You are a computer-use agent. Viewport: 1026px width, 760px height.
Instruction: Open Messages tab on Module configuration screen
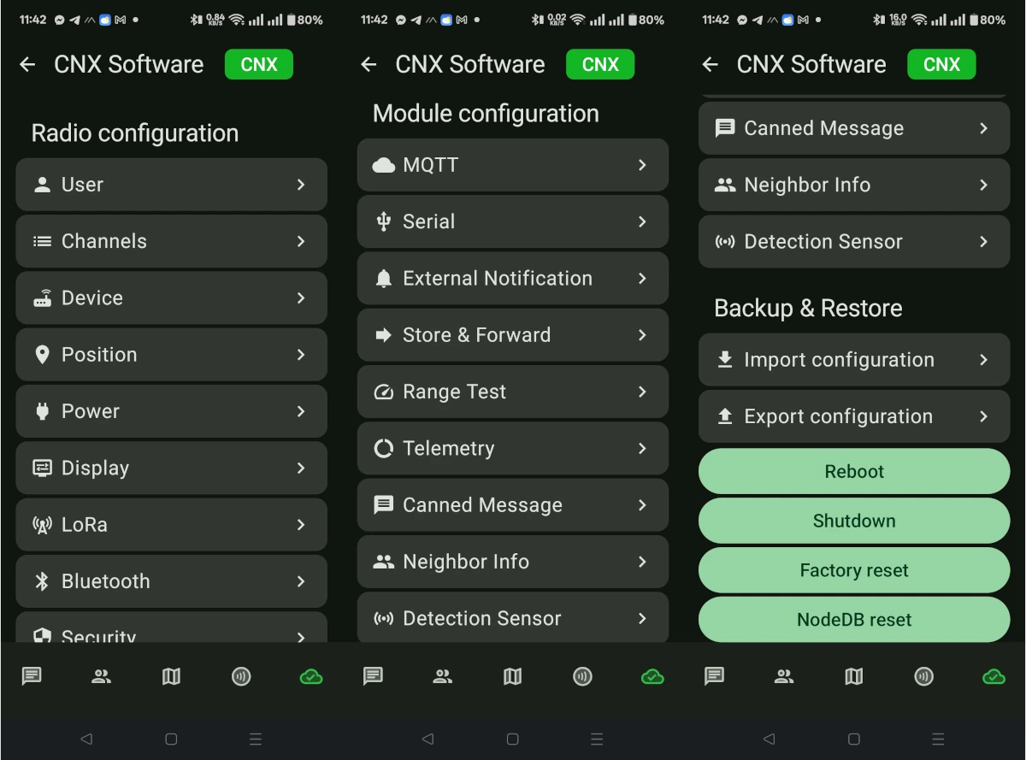[x=373, y=676]
